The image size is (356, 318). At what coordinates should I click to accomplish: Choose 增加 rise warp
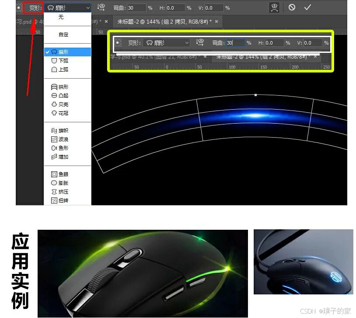tap(68, 157)
